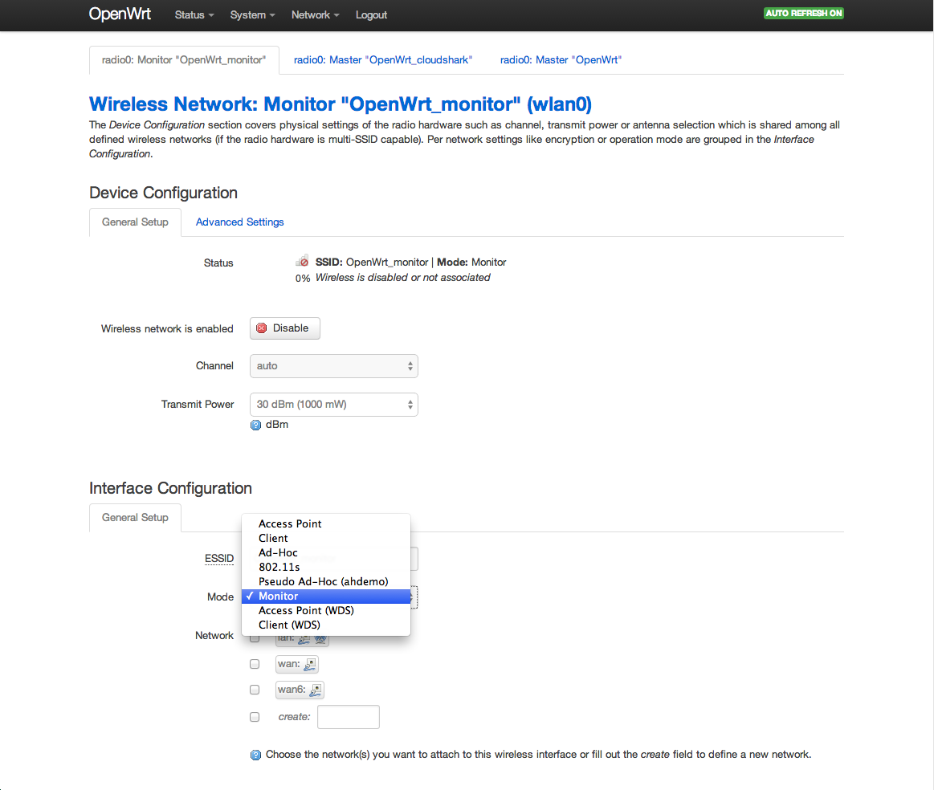Click the help icon beside network hint
934x790 pixels.
click(x=255, y=755)
